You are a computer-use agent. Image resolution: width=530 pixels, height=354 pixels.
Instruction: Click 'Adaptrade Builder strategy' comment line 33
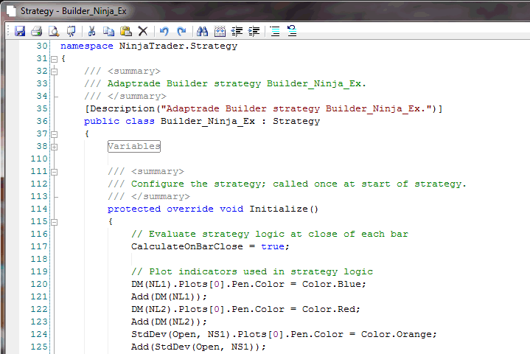[x=184, y=83]
